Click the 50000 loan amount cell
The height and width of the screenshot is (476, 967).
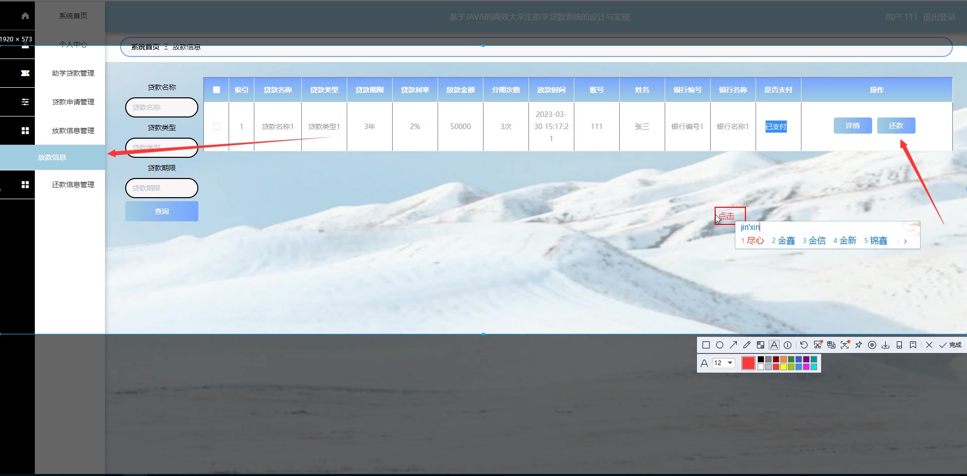coord(461,127)
